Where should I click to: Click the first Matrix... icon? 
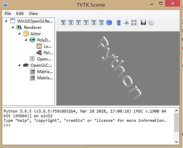32,71
